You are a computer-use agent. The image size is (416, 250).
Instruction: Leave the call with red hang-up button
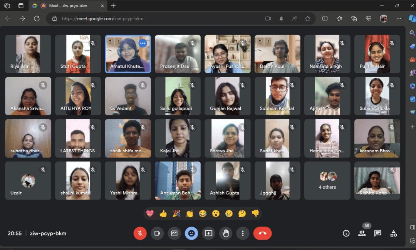[x=262, y=233]
